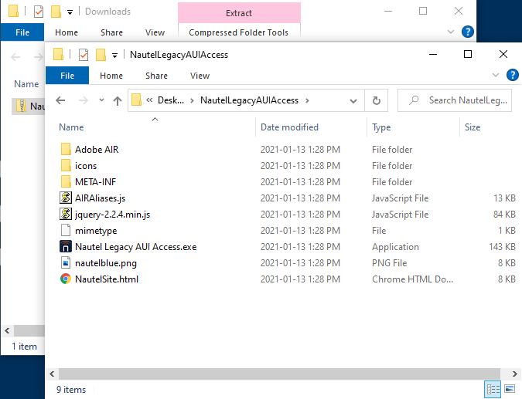522x399 pixels.
Task: Refresh the NautelLegacyAUIAccess folder view
Action: tap(376, 100)
